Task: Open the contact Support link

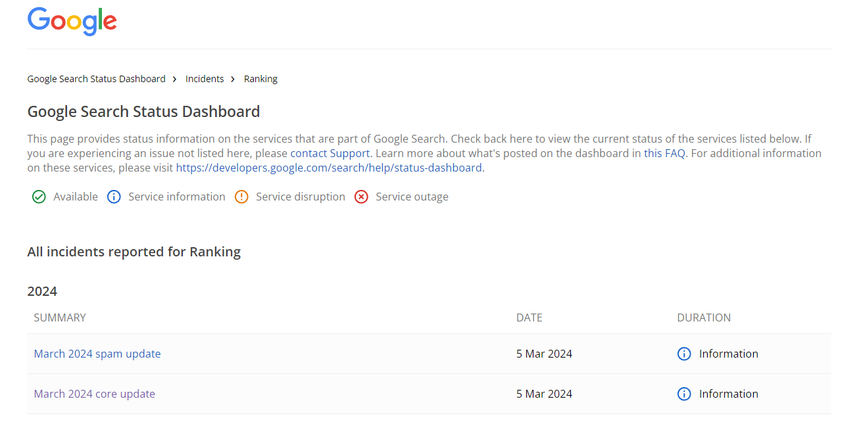Action: click(x=330, y=153)
